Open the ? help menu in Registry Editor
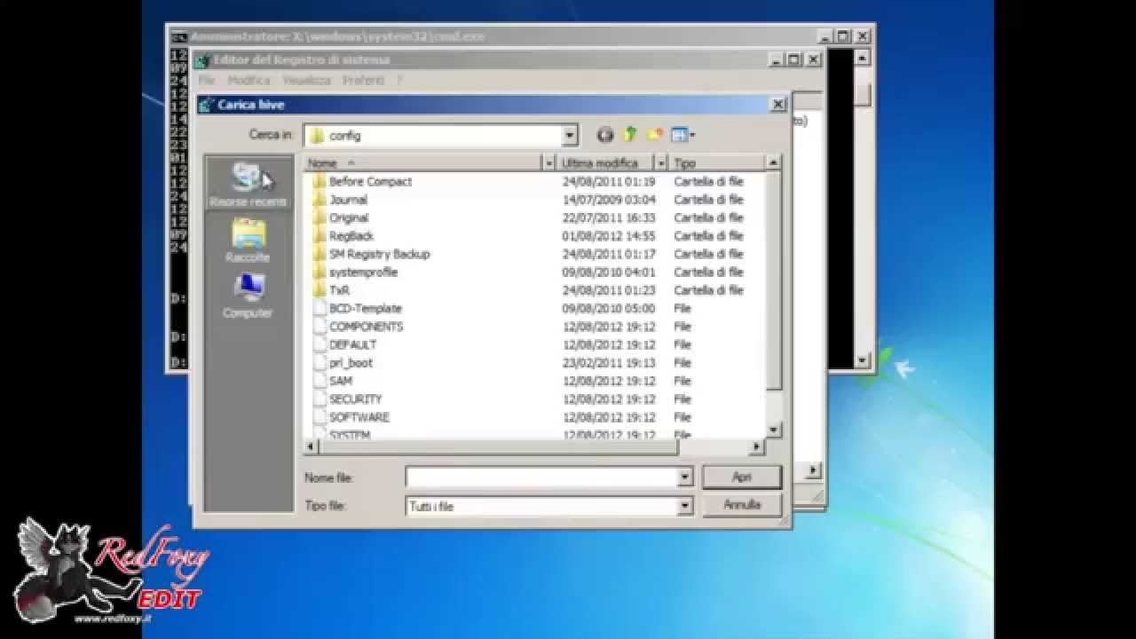1136x639 pixels. coord(399,81)
